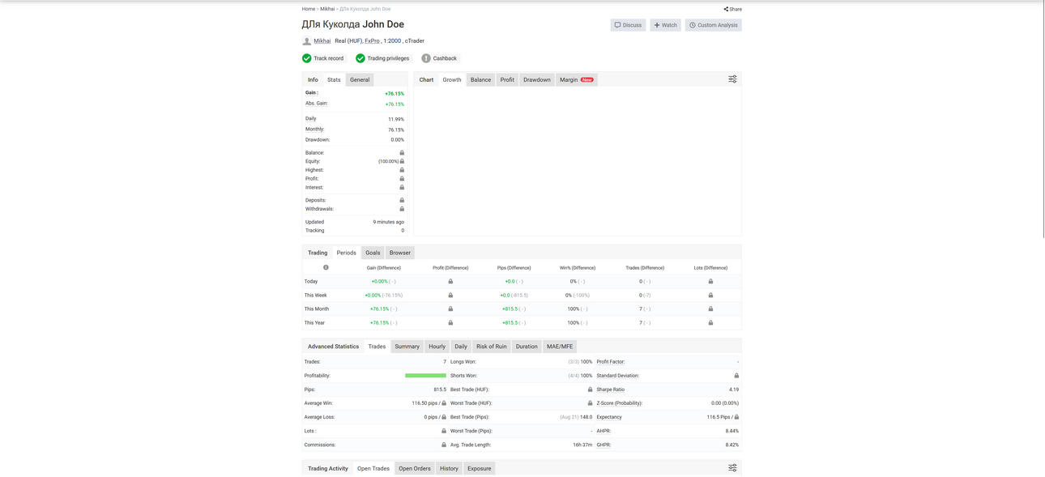
Task: Click Mikhai user avatar icon
Action: pyautogui.click(x=307, y=40)
